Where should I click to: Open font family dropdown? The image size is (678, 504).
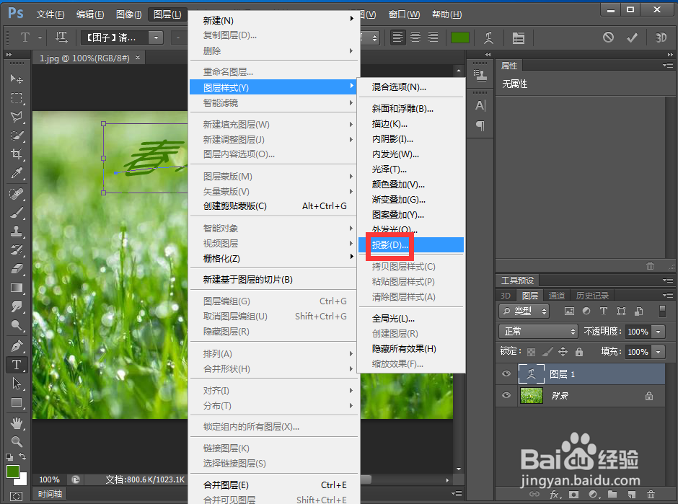(x=156, y=37)
